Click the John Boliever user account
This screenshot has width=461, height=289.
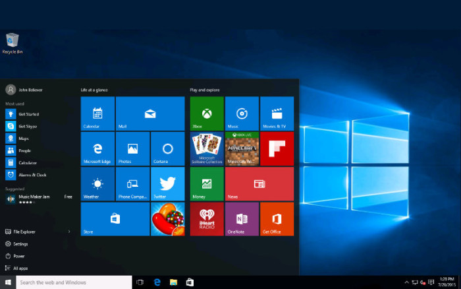tap(24, 90)
